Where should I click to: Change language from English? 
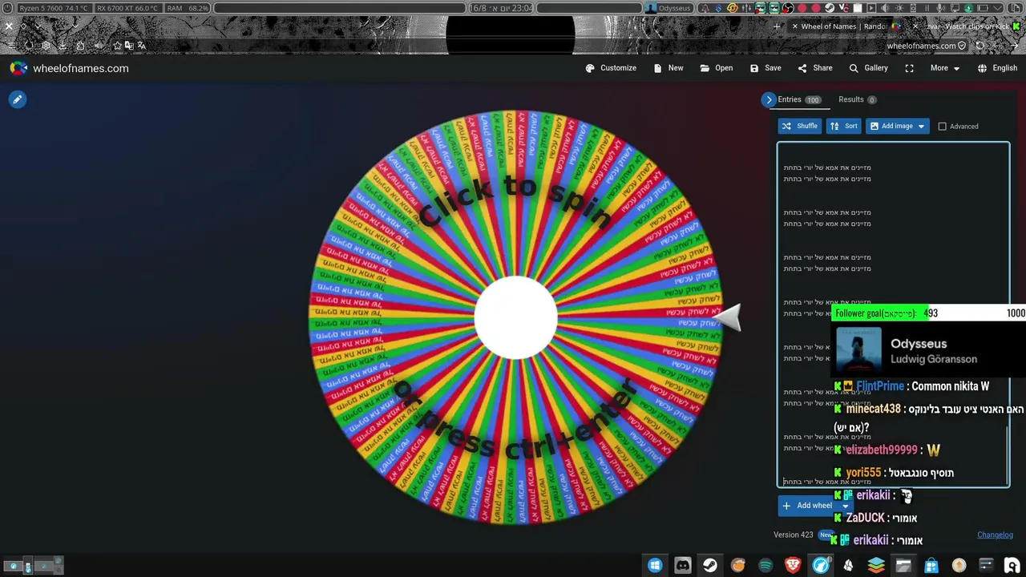997,68
